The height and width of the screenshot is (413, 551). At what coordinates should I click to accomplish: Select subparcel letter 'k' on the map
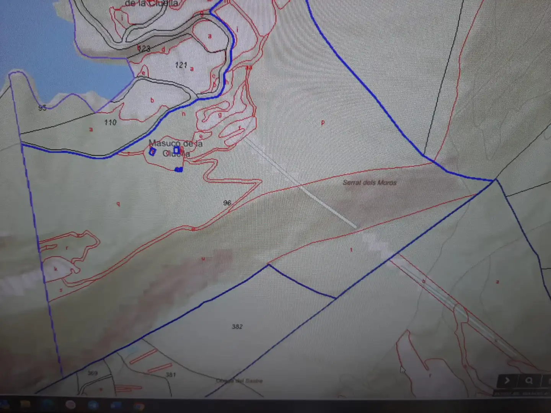pos(55,269)
